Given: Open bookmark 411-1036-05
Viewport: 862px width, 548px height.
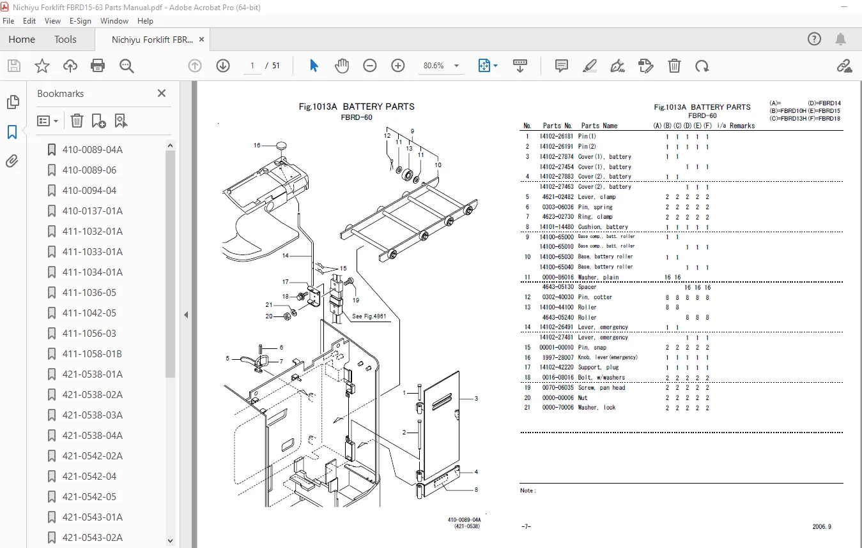Looking at the screenshot, I should pyautogui.click(x=89, y=293).
